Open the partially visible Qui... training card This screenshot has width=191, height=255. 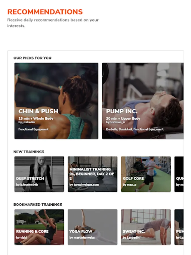tap(179, 174)
